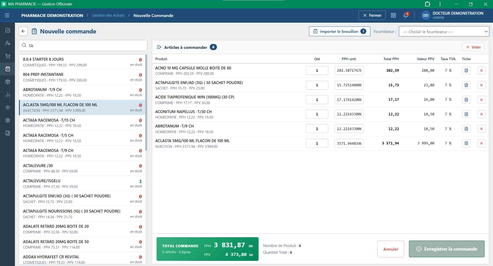The height and width of the screenshot is (266, 493).
Task: Click the extension puzzle icon in title bar
Action: pos(427,4)
